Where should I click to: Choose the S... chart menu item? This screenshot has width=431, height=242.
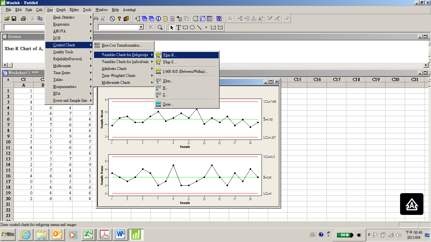tap(187, 95)
